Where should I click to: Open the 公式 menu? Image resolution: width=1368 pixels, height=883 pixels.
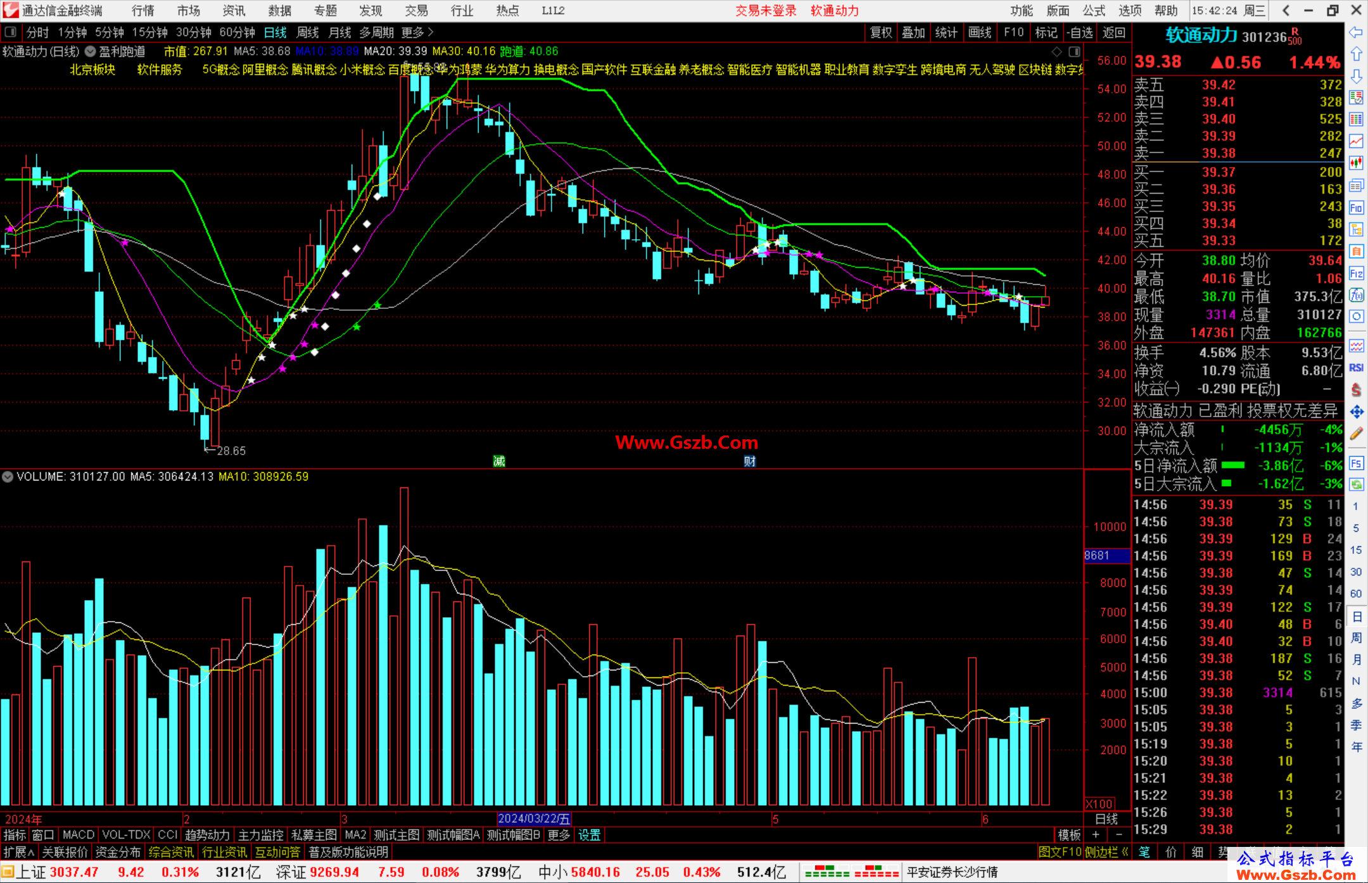click(x=1094, y=11)
